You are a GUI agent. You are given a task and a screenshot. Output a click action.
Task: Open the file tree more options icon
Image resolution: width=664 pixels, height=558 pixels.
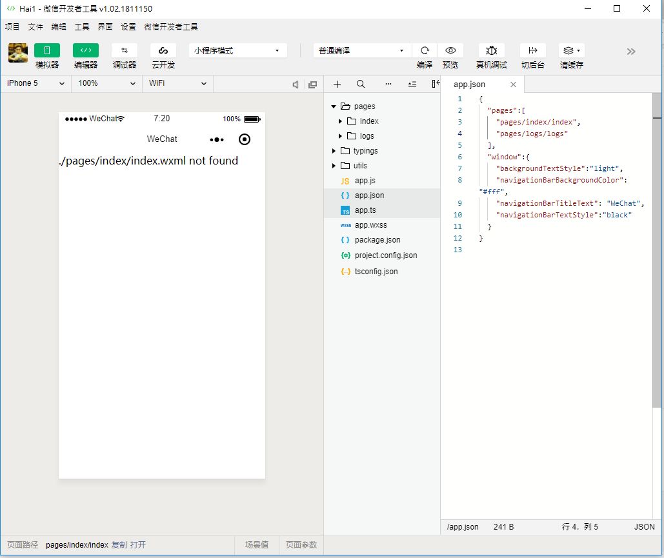coord(388,84)
